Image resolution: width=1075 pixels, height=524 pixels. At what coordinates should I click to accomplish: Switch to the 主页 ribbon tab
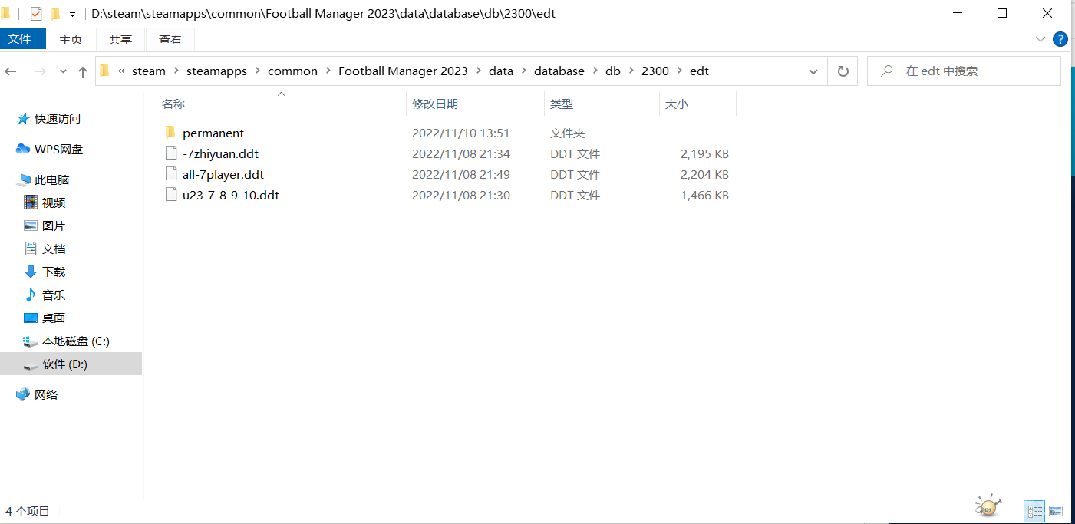click(x=71, y=39)
